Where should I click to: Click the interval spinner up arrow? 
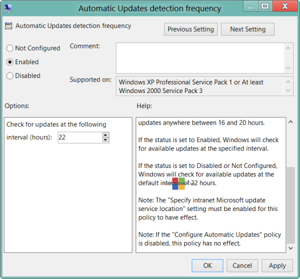pyautogui.click(x=105, y=134)
